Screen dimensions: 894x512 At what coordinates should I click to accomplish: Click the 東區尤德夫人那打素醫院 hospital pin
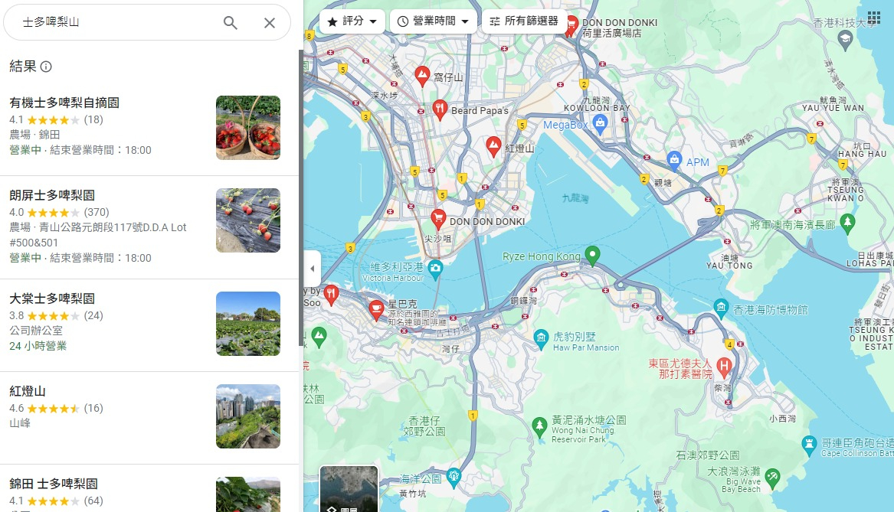click(724, 367)
